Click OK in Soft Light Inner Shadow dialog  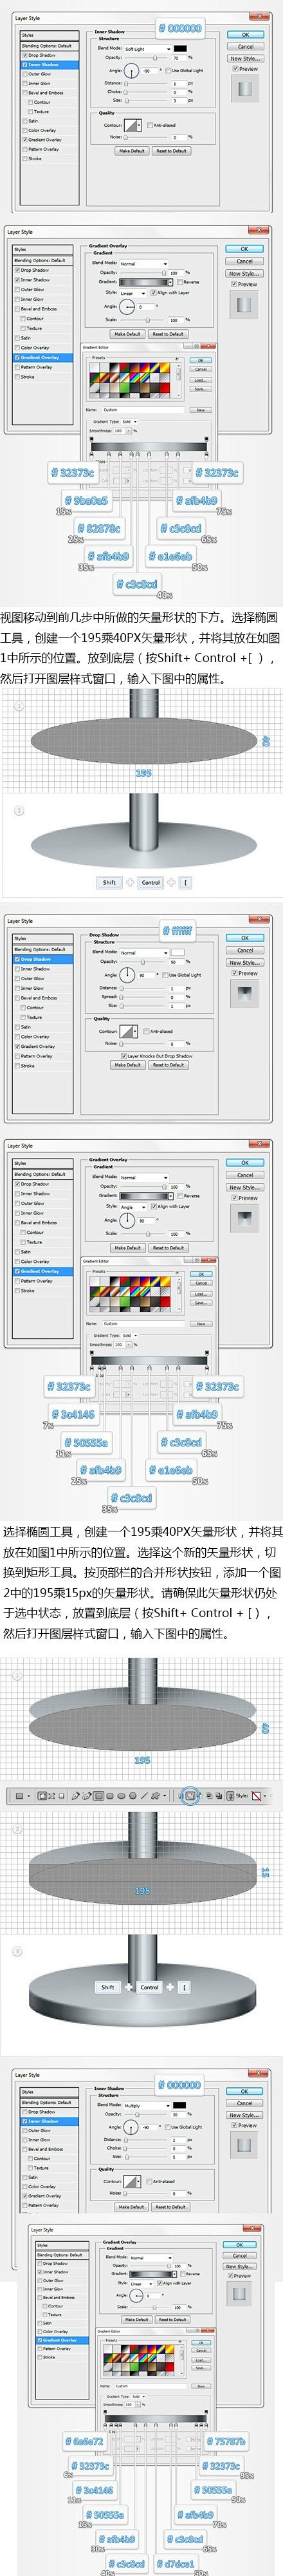(x=246, y=34)
